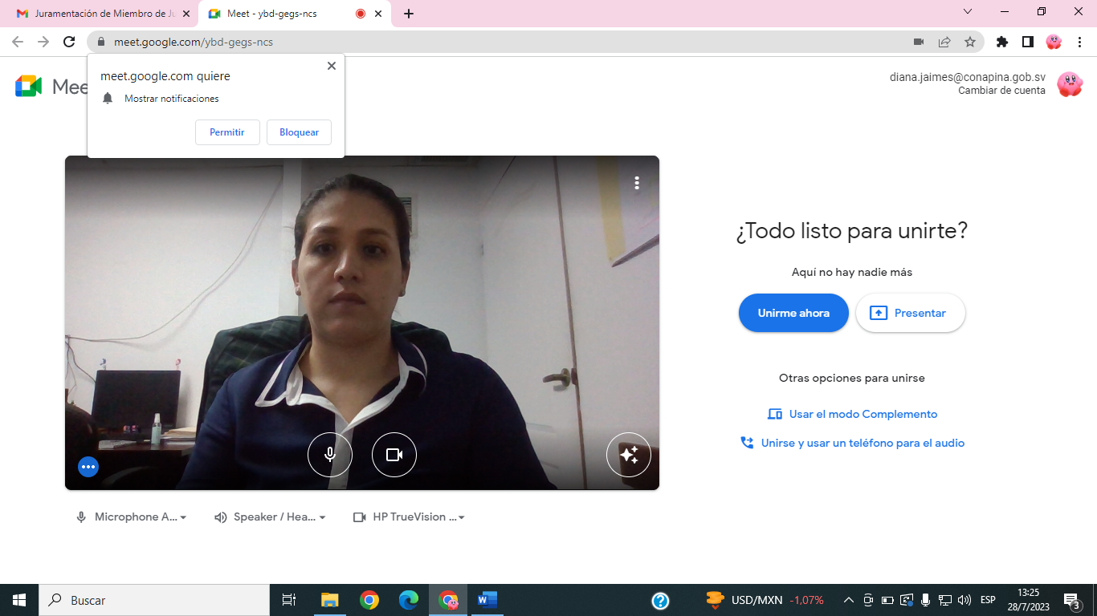Turn off the camera in preview
The width and height of the screenshot is (1097, 616).
coord(394,455)
